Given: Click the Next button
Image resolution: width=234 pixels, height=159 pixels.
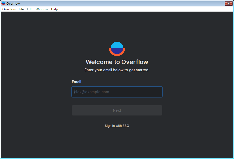Looking at the screenshot, I should 117,110.
